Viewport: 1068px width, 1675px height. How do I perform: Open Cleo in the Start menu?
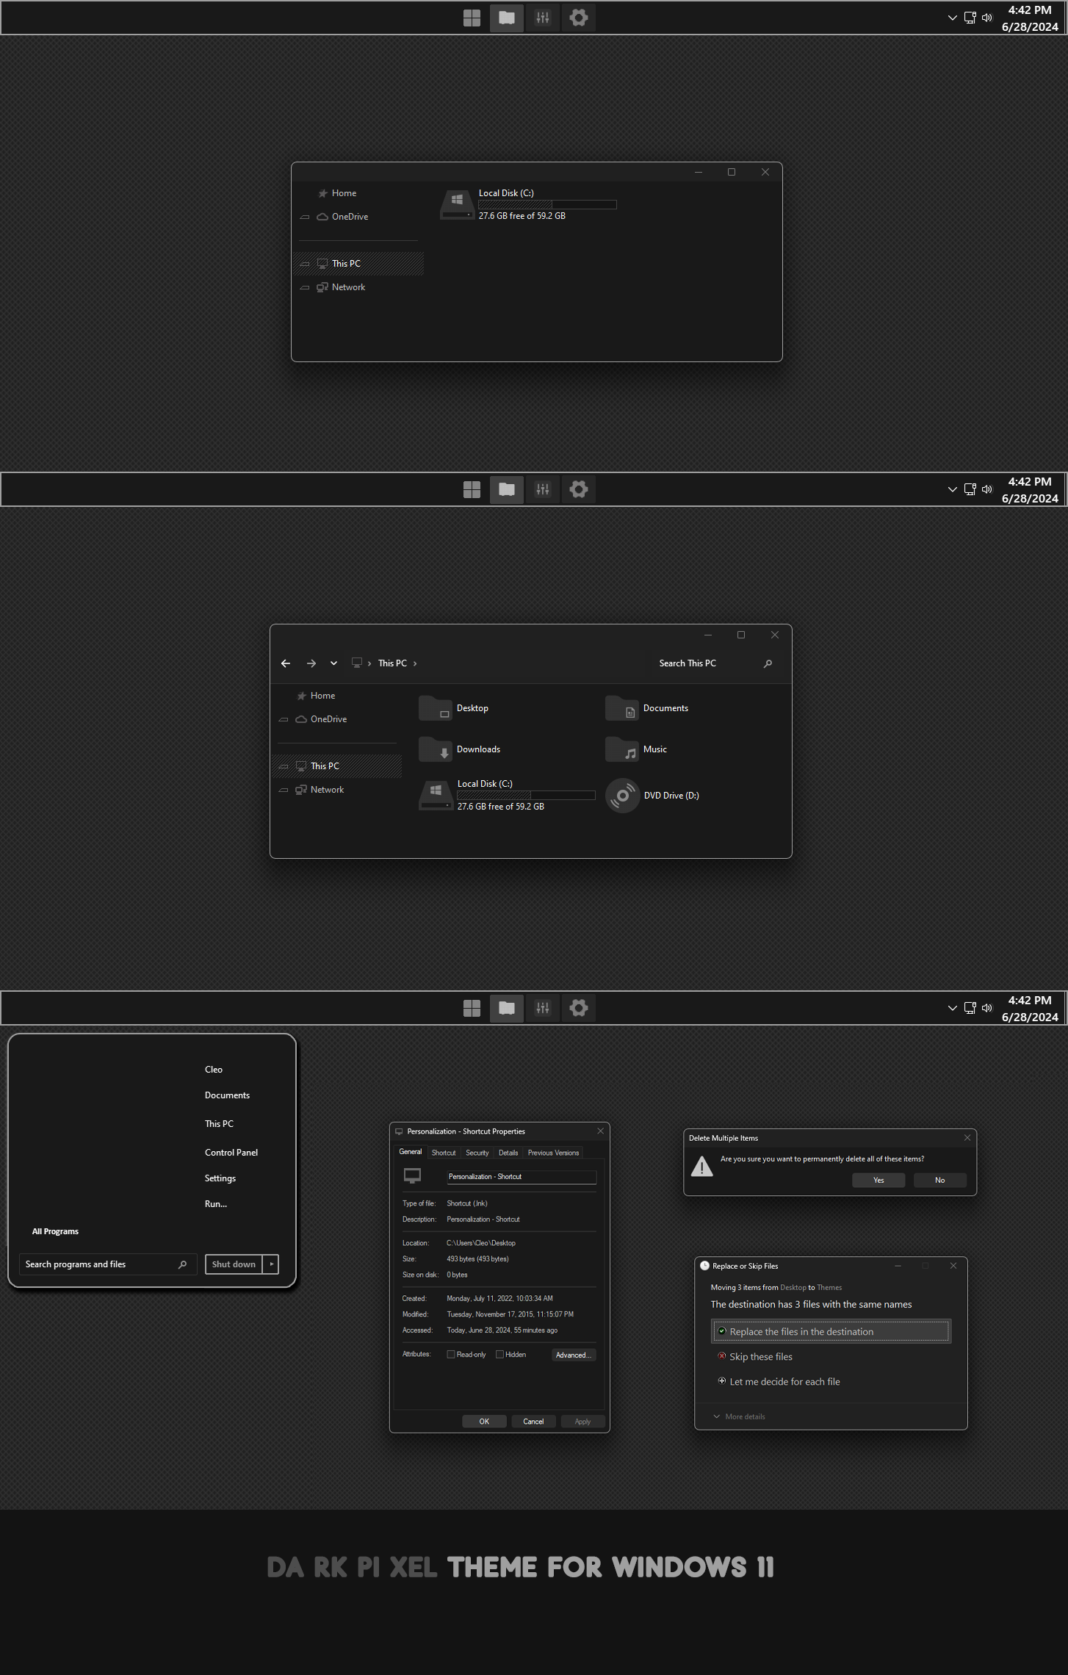click(214, 1070)
